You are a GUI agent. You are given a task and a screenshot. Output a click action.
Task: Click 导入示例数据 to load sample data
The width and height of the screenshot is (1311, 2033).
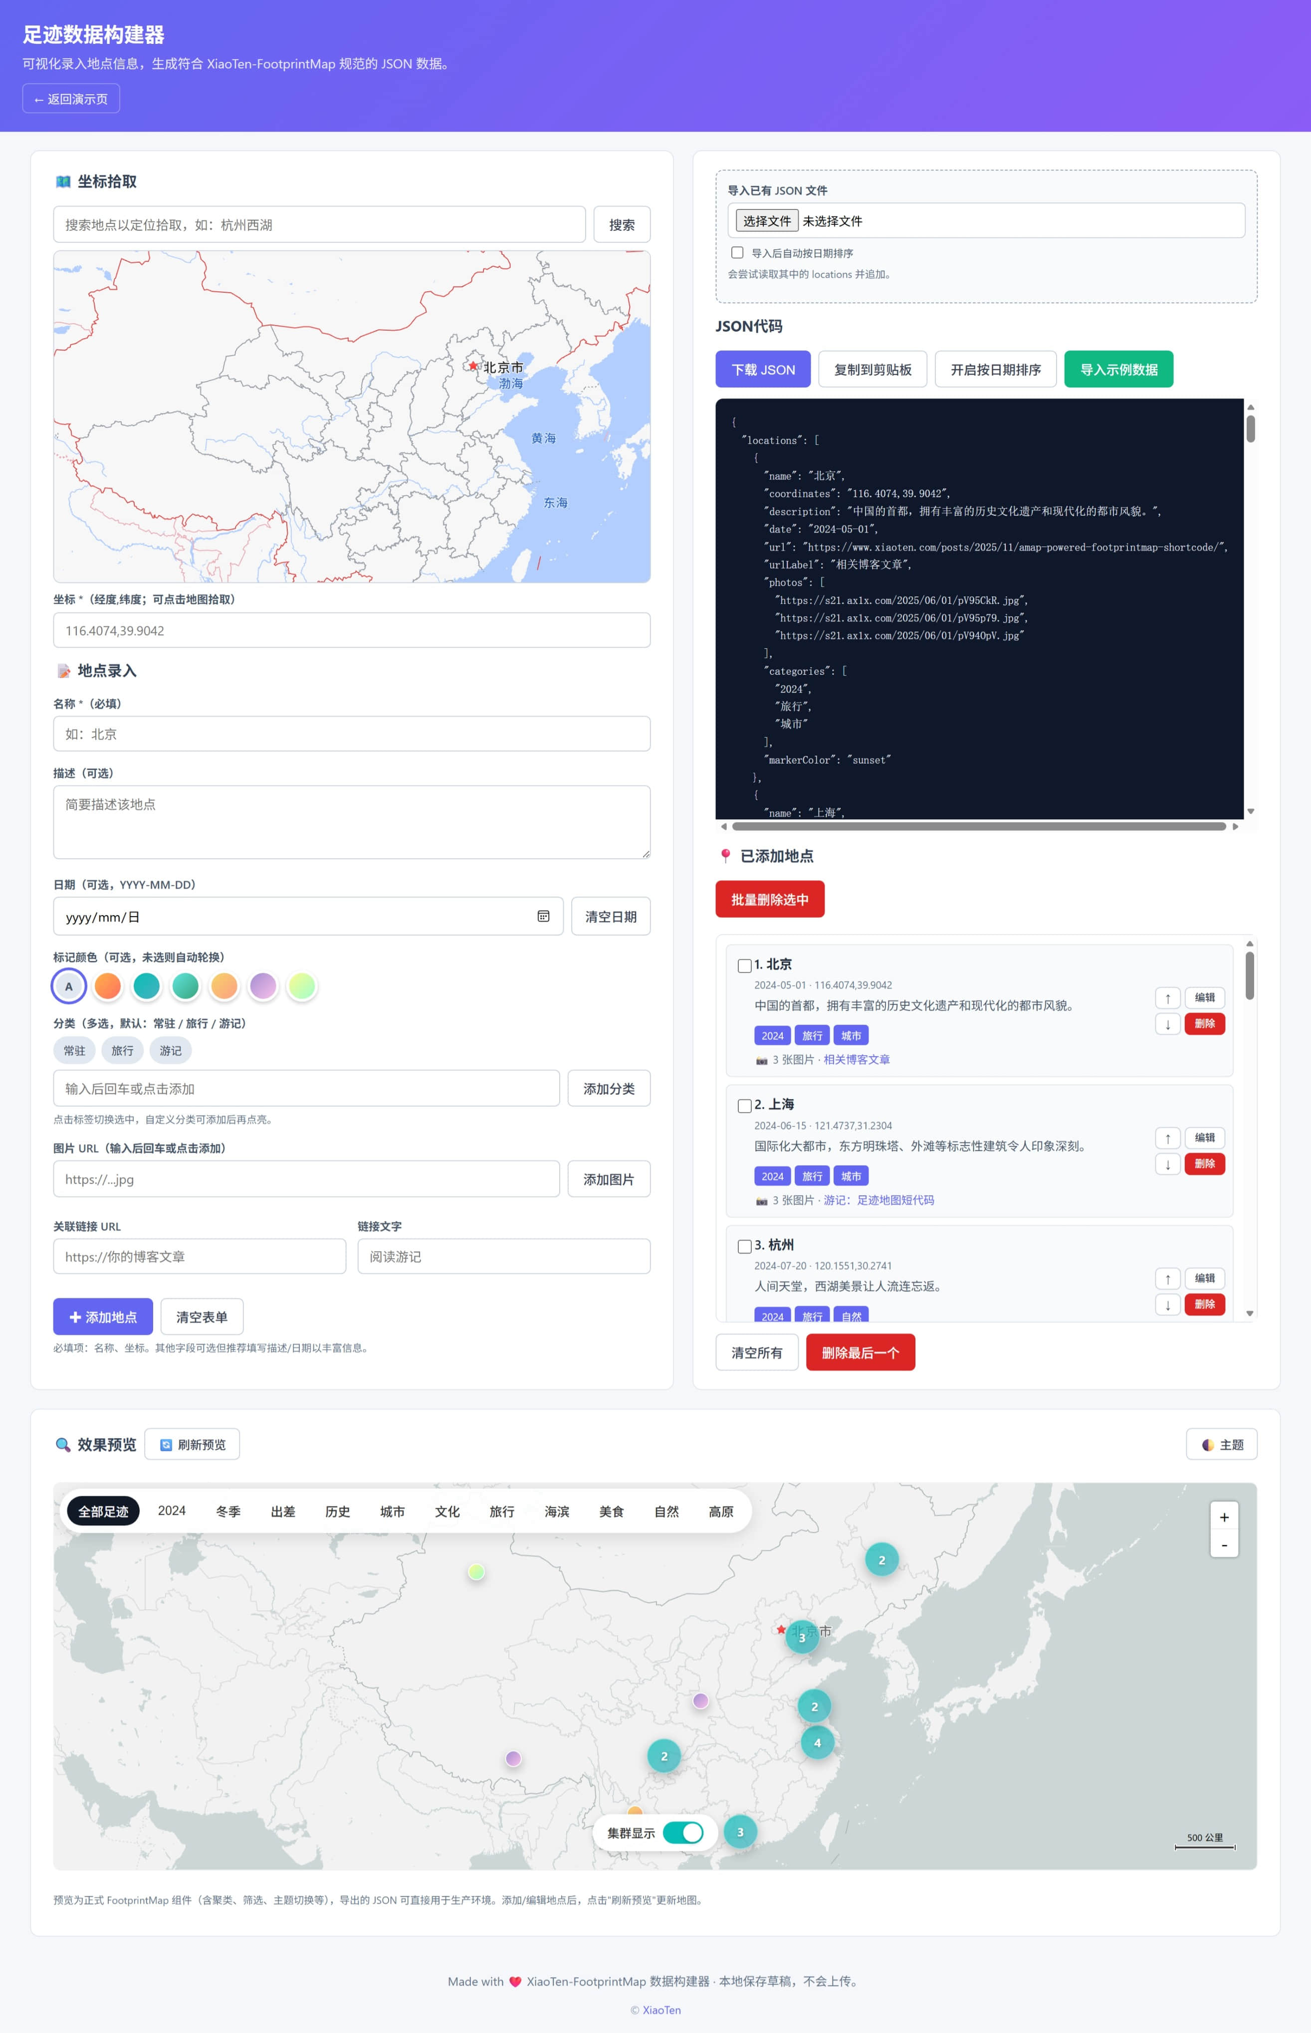pyautogui.click(x=1118, y=369)
